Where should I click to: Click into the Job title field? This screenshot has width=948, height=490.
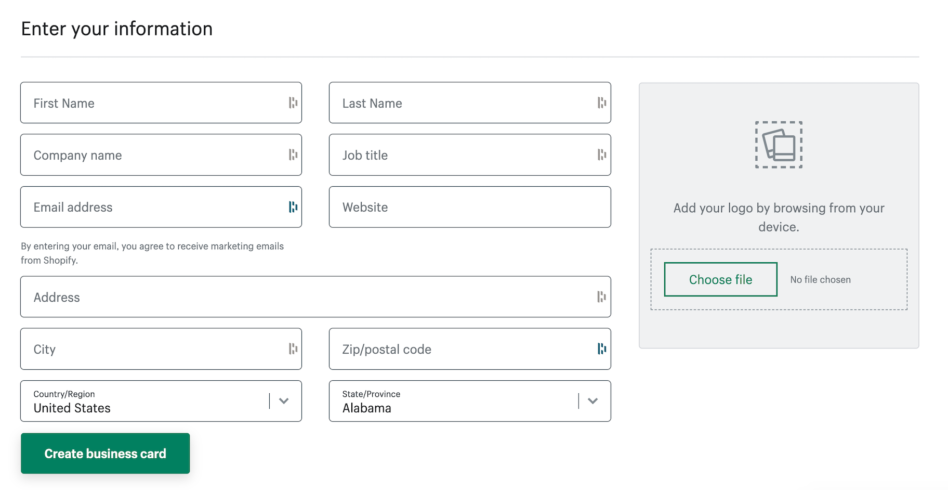click(x=463, y=155)
